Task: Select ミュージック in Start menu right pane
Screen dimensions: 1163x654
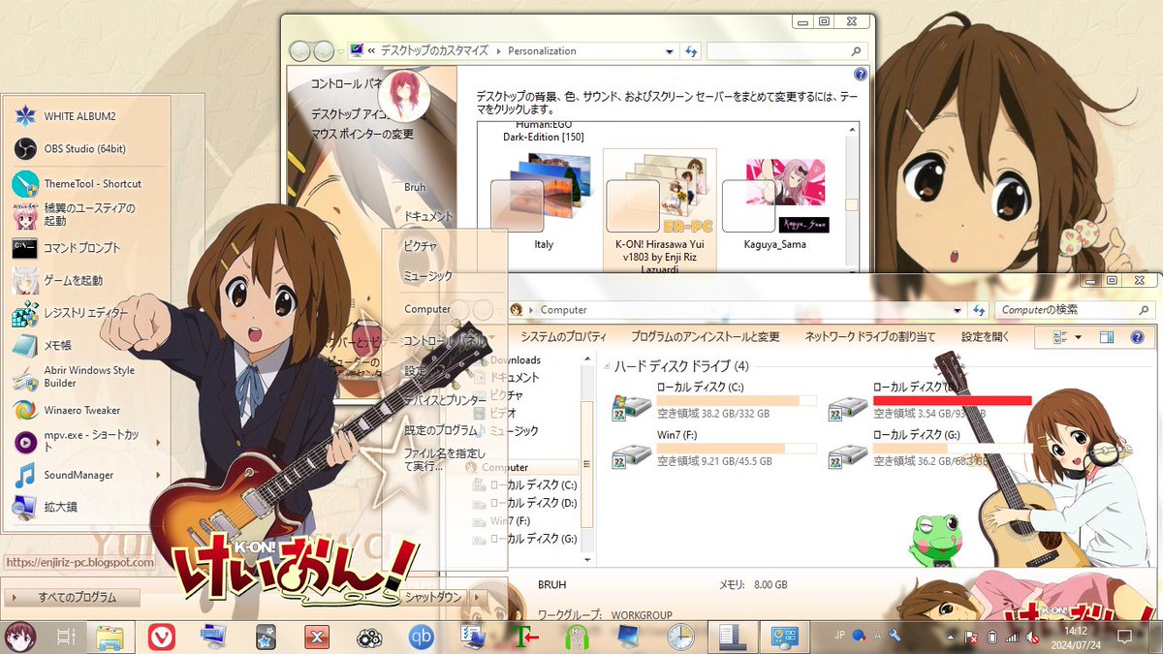Action: tap(427, 276)
